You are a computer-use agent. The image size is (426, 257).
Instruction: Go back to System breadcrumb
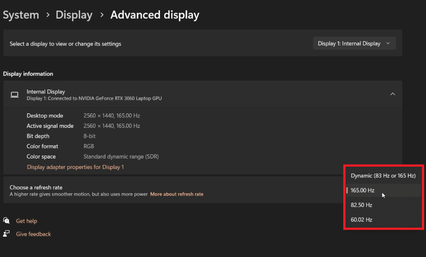point(21,15)
